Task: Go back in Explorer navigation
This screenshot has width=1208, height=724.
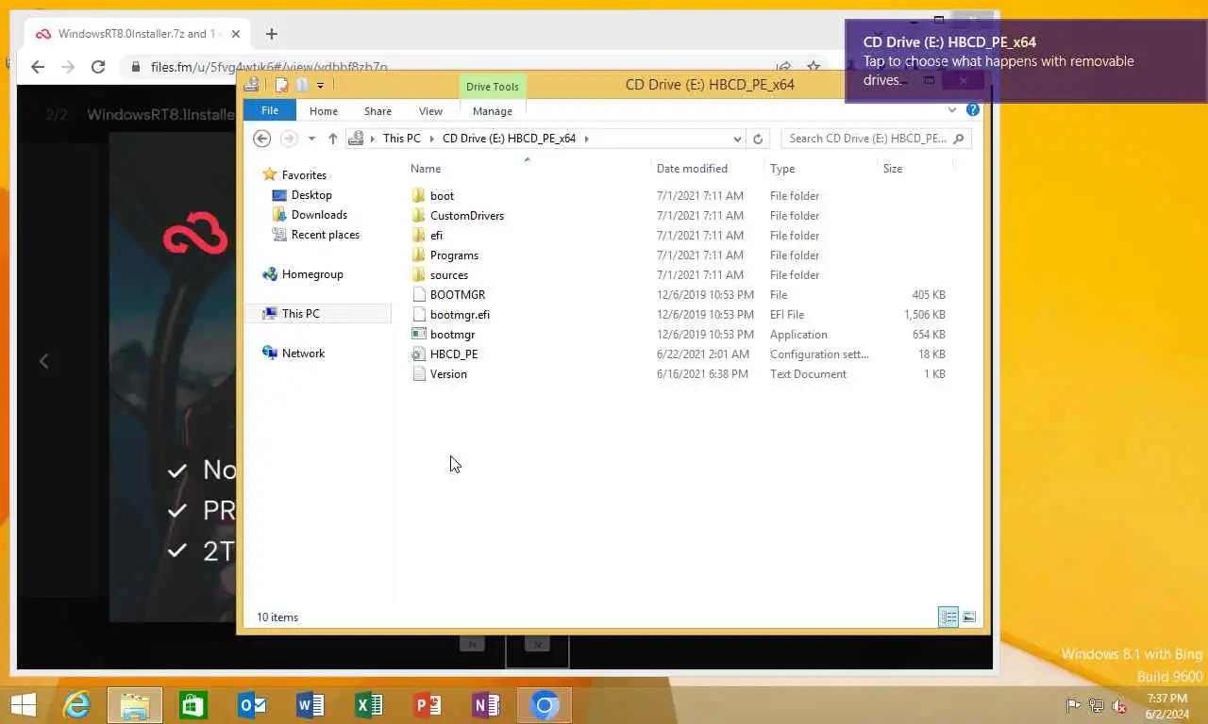Action: pos(262,139)
